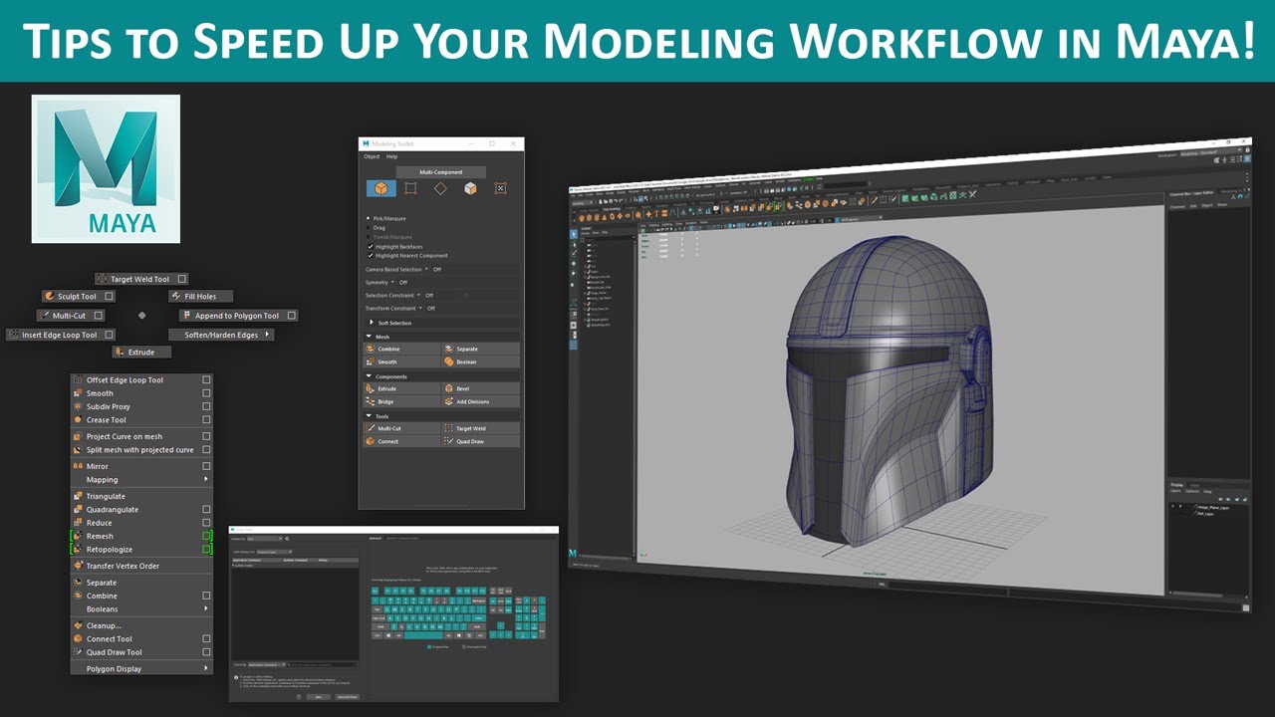
Task: Open Quad Draw Tool option box in menu
Action: pyautogui.click(x=206, y=652)
